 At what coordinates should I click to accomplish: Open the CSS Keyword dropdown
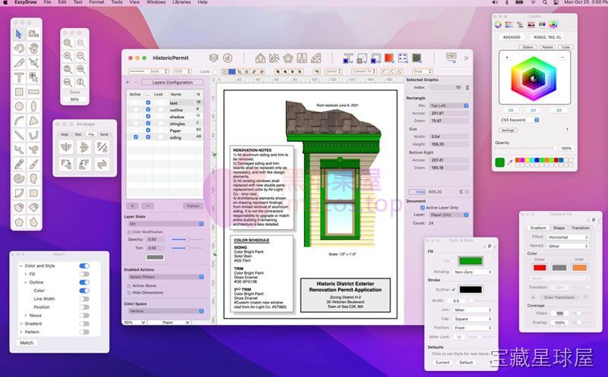[519, 120]
